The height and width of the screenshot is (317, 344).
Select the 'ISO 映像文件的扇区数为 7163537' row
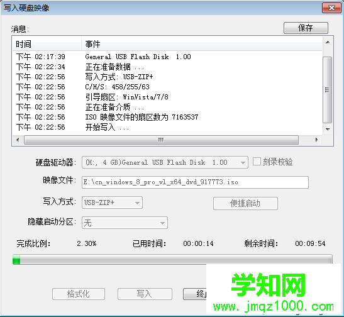coord(167,118)
